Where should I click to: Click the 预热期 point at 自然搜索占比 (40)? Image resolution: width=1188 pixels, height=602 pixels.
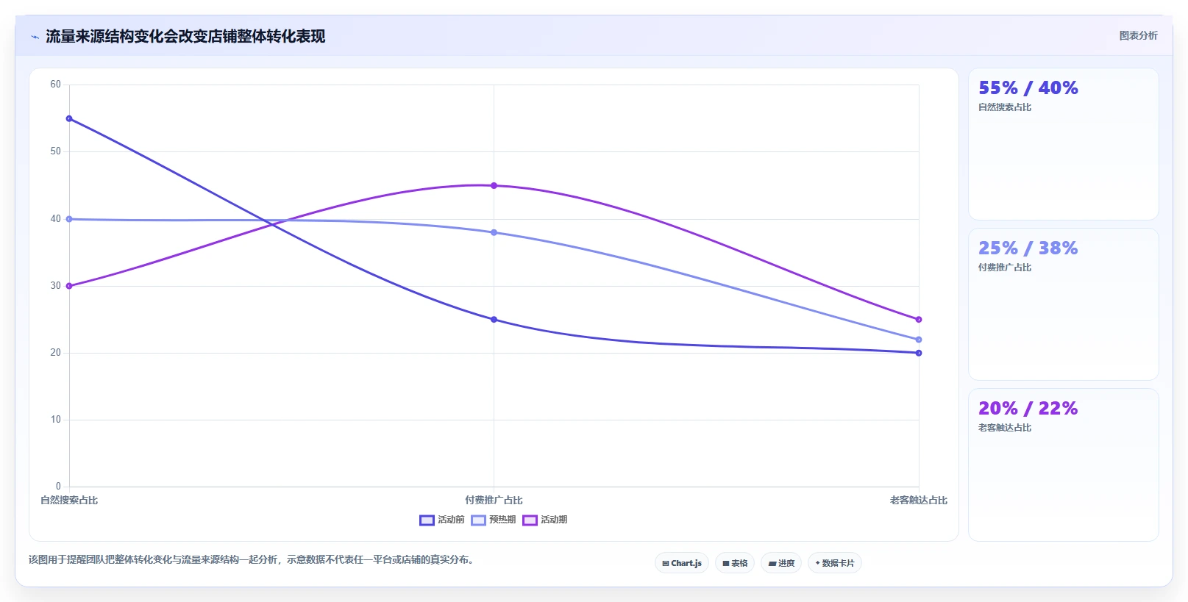click(x=69, y=219)
